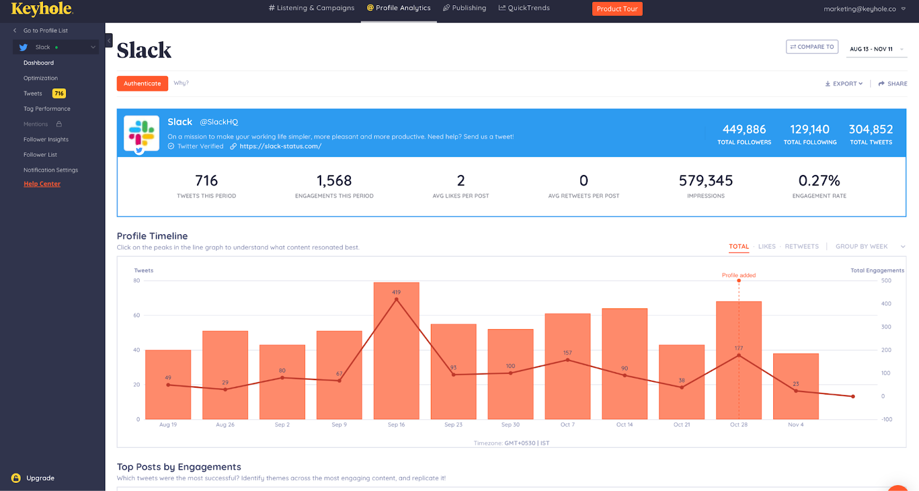Click the Compare To button
The height and width of the screenshot is (491, 919).
point(812,47)
